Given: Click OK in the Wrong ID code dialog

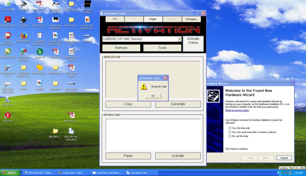Looking at the screenshot, I should [x=153, y=96].
